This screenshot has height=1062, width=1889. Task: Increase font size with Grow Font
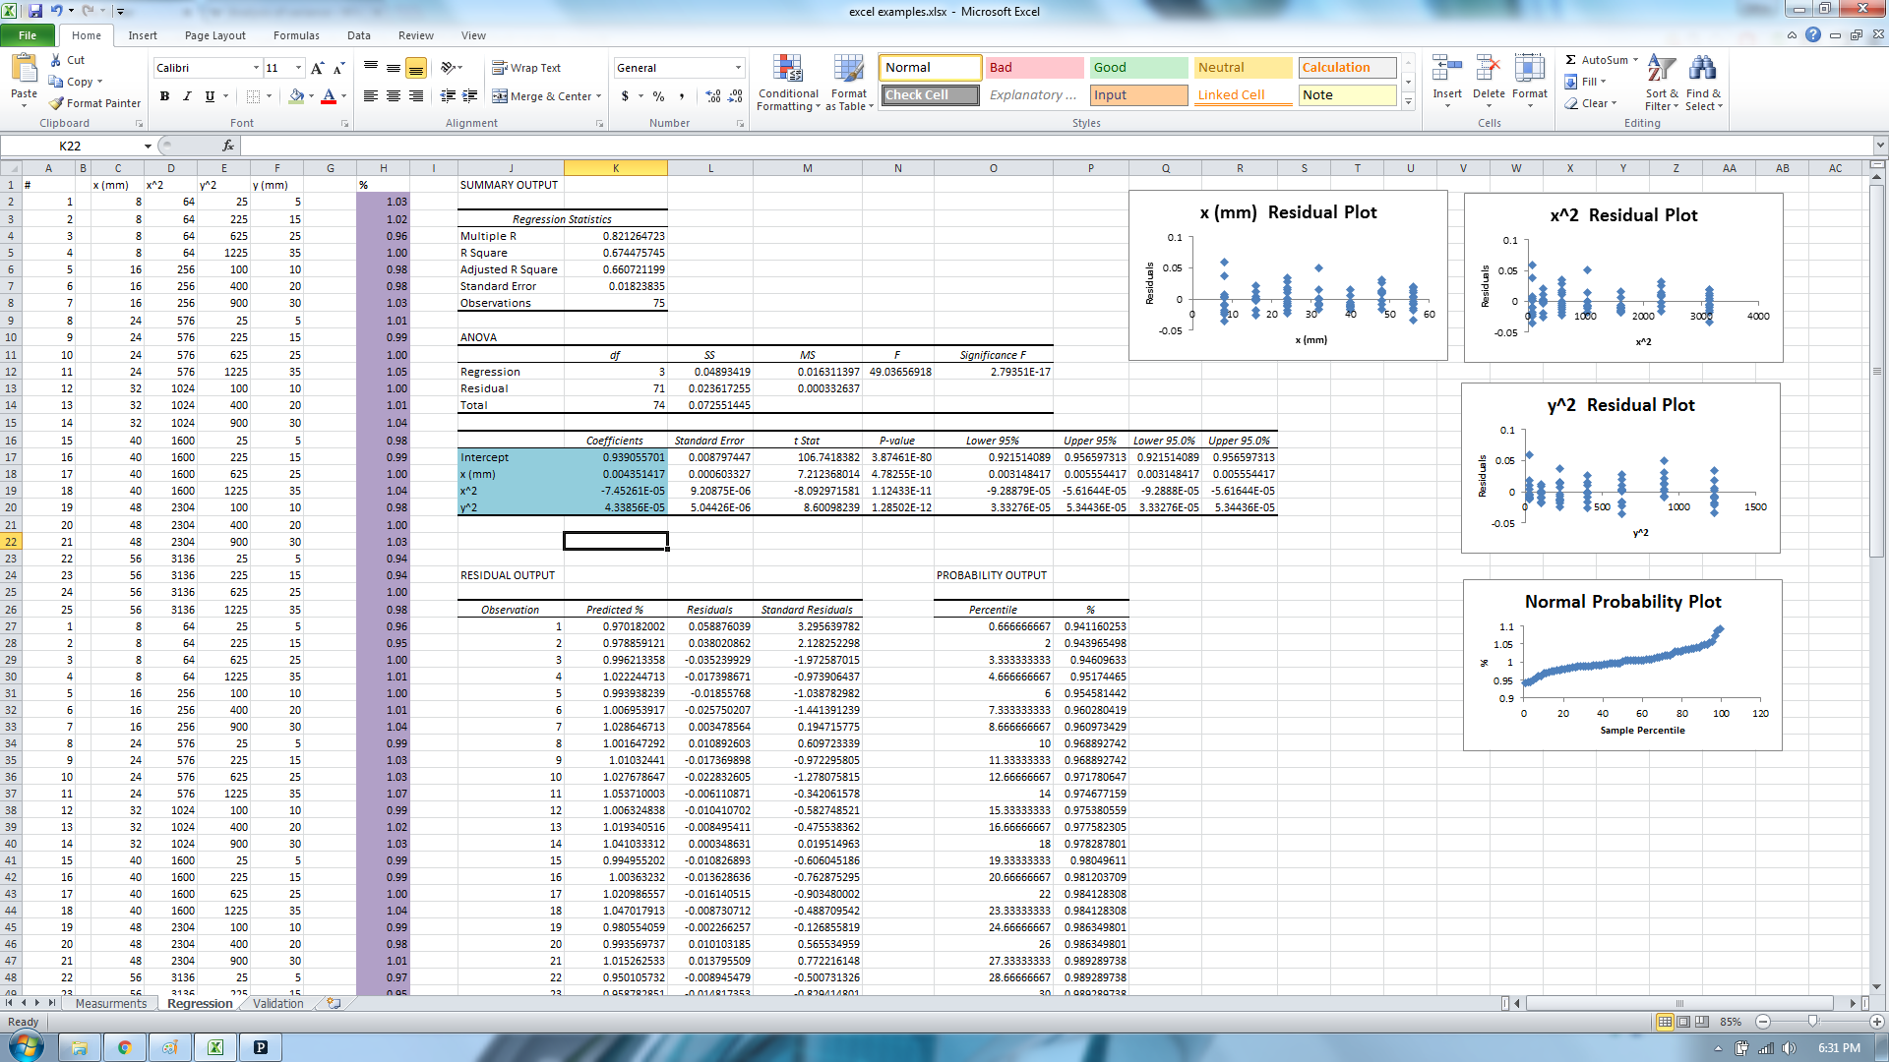[317, 68]
